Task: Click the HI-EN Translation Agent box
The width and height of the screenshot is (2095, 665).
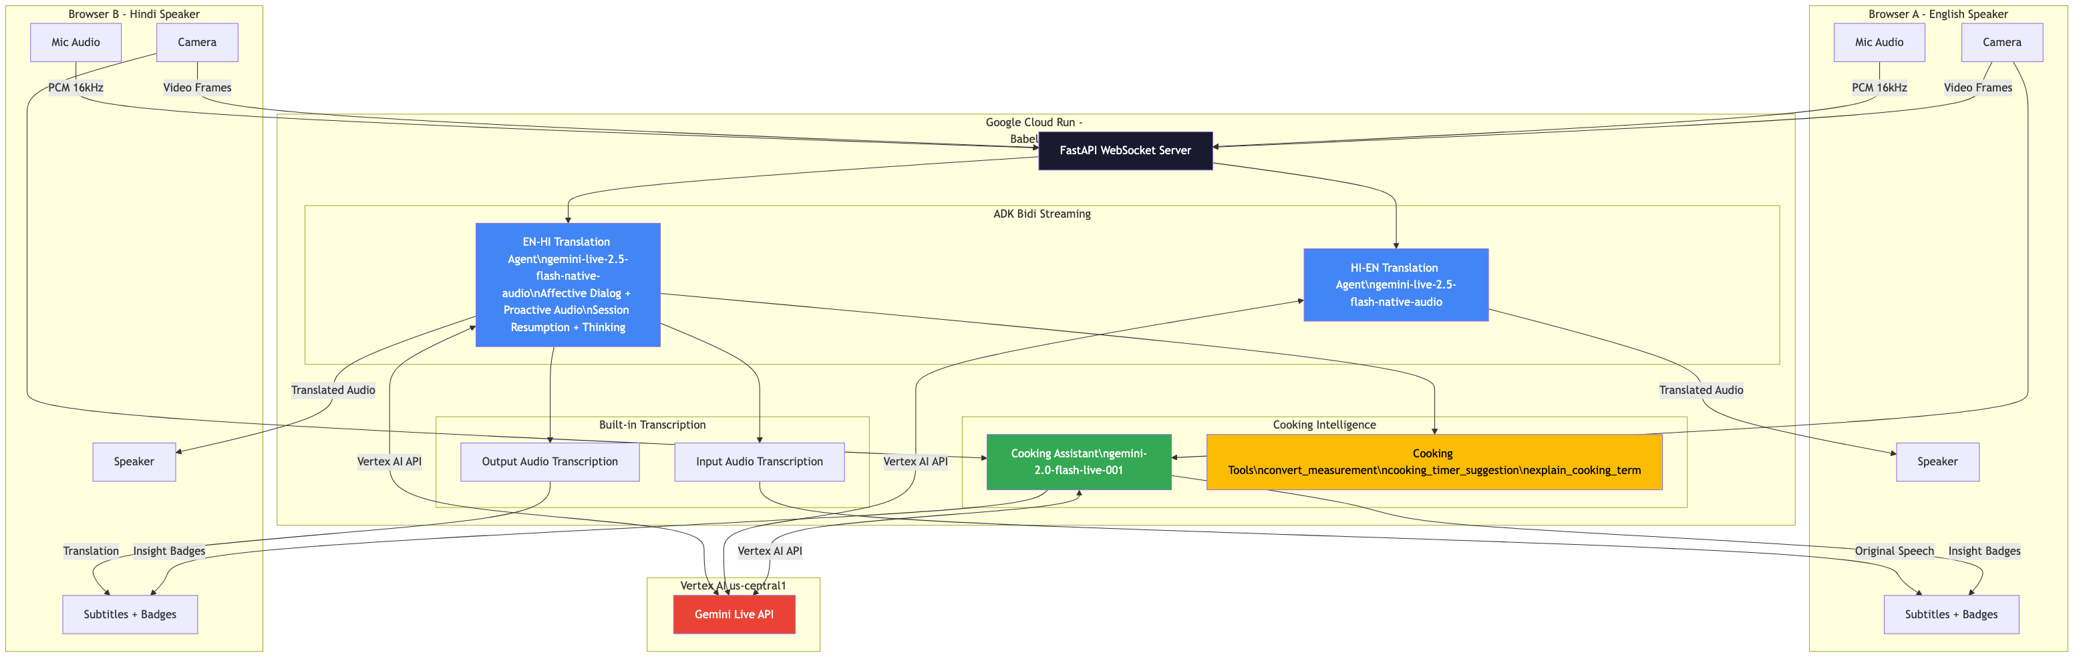Action: pyautogui.click(x=1396, y=284)
